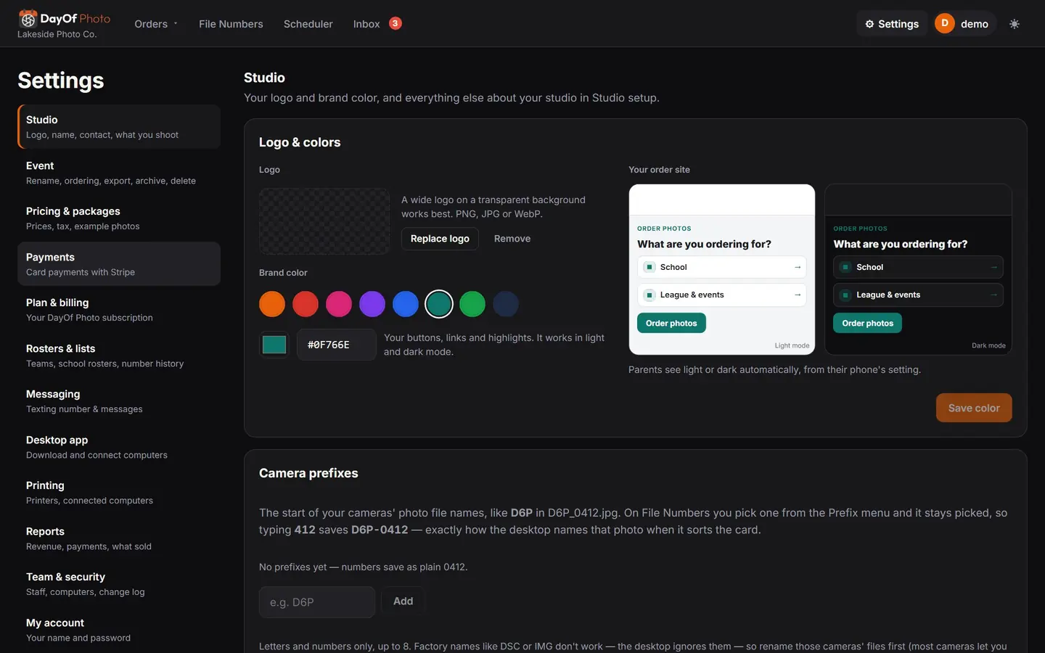
Task: Click the School arrow icon in light preview
Action: point(798,267)
